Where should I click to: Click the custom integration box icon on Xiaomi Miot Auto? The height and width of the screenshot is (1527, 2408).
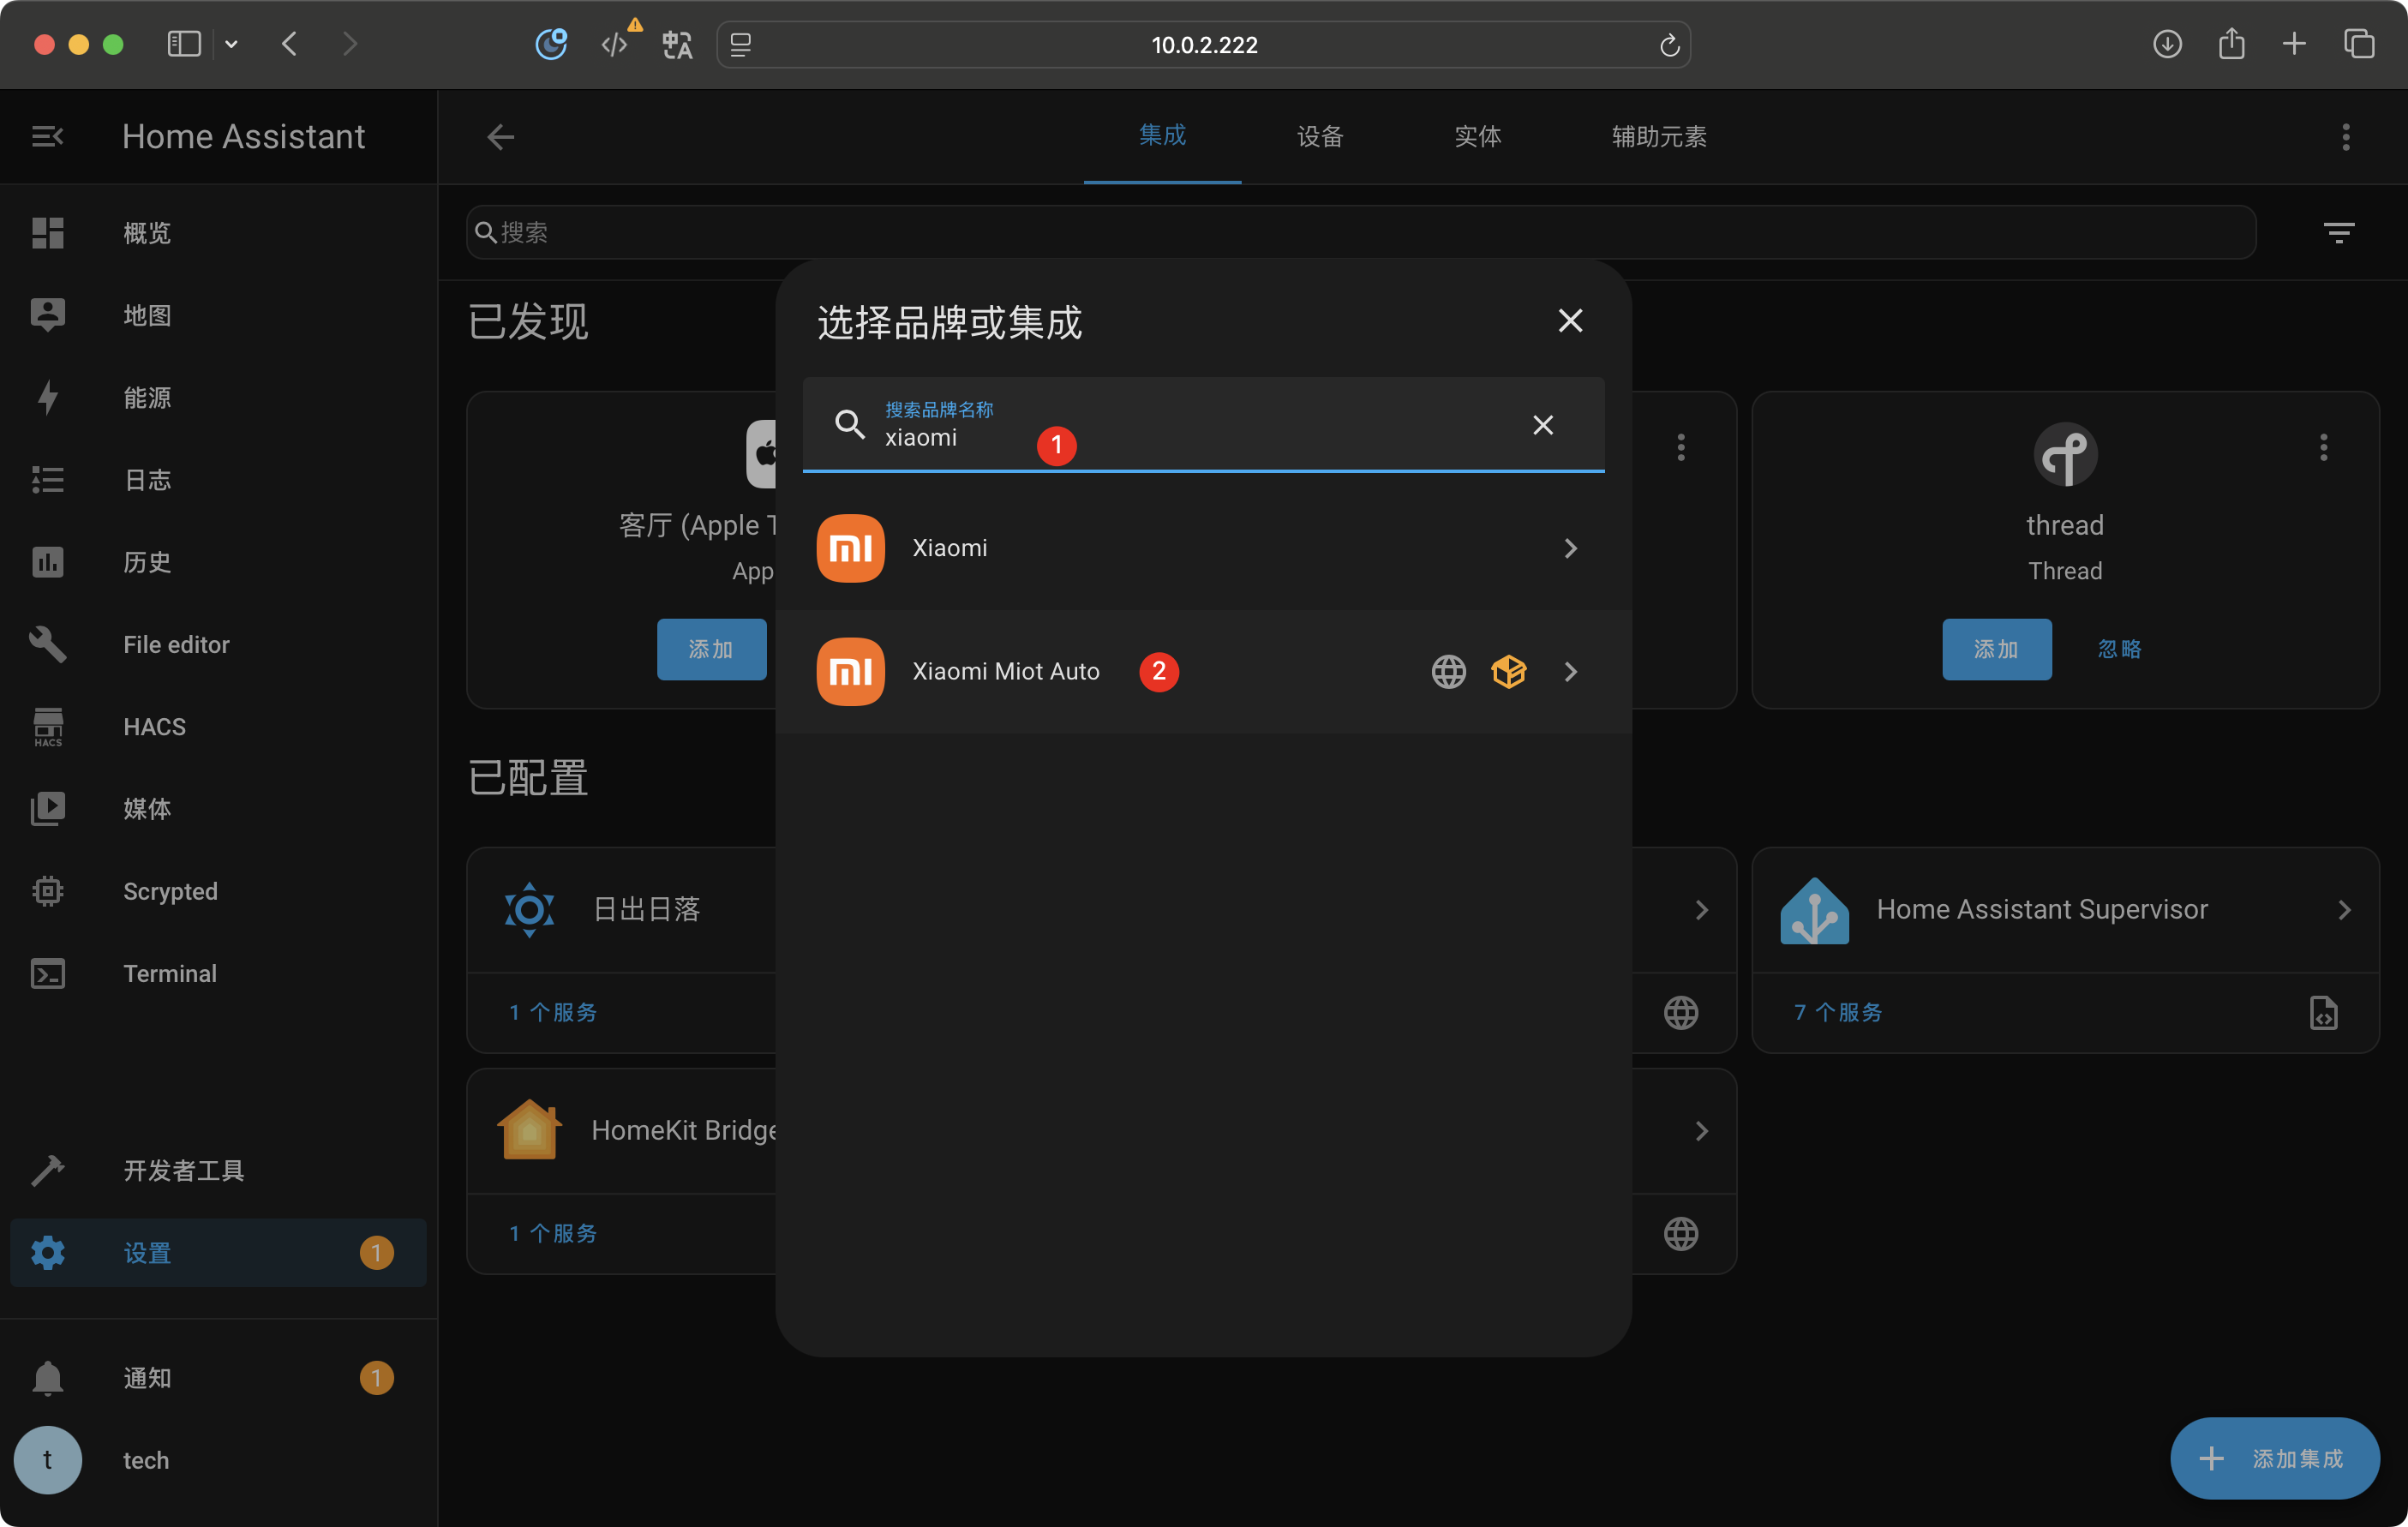1508,671
